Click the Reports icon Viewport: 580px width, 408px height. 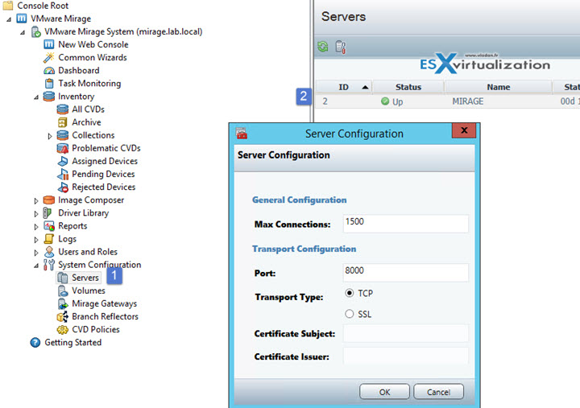(49, 226)
